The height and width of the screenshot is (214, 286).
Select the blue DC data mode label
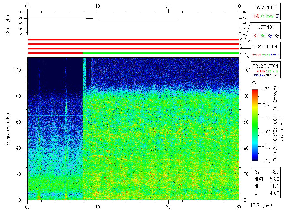277,16
